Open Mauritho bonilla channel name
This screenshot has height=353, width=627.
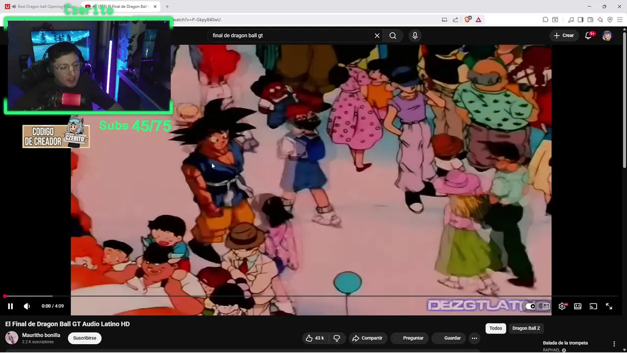tap(41, 335)
